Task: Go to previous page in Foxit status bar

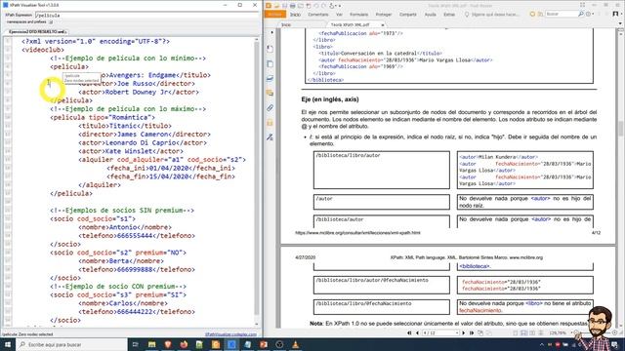Action: tap(417, 332)
